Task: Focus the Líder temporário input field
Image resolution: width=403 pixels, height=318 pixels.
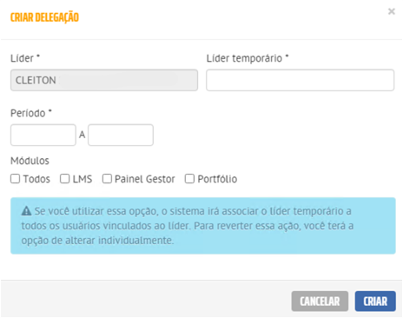Action: (x=301, y=80)
